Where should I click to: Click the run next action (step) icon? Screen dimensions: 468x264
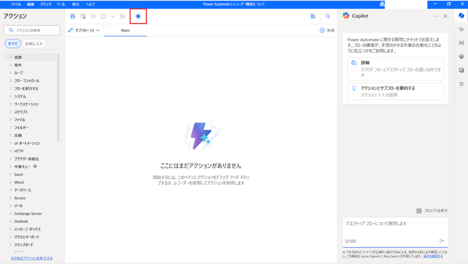[122, 16]
